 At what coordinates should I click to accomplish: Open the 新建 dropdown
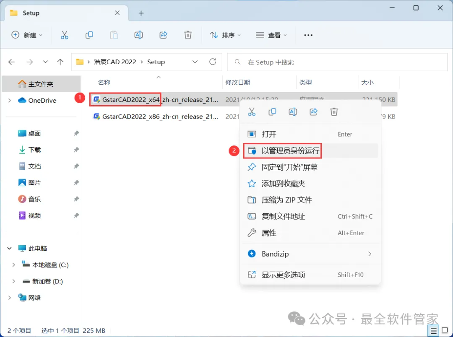coord(26,35)
